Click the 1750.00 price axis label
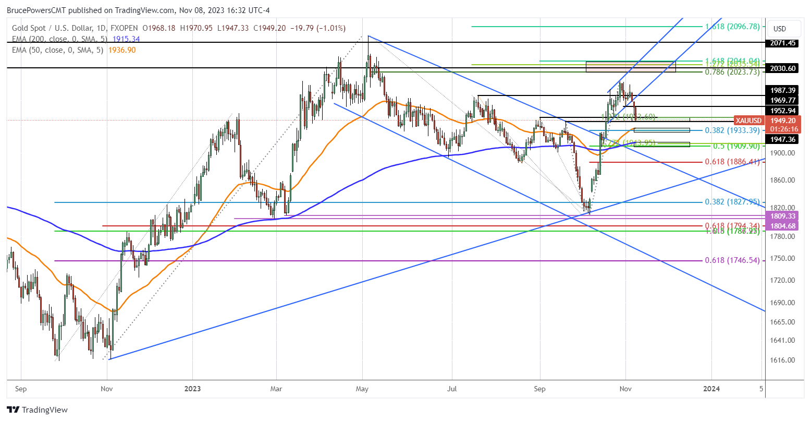This screenshot has width=811, height=421. 782,258
